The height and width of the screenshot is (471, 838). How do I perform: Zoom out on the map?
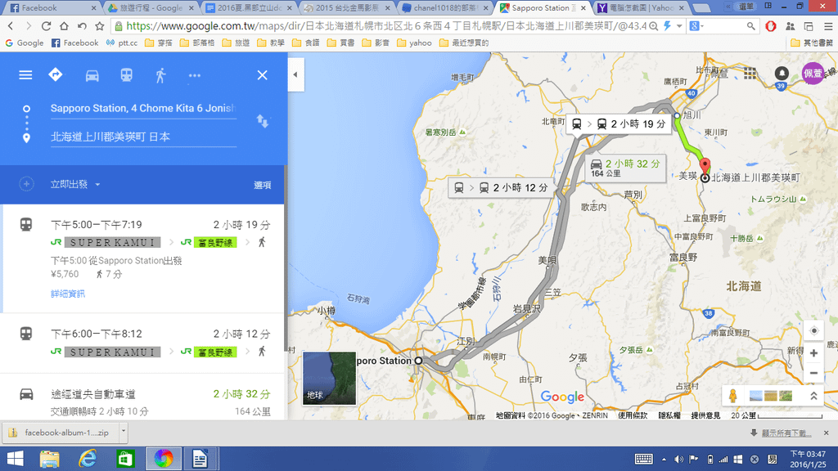[x=813, y=373]
